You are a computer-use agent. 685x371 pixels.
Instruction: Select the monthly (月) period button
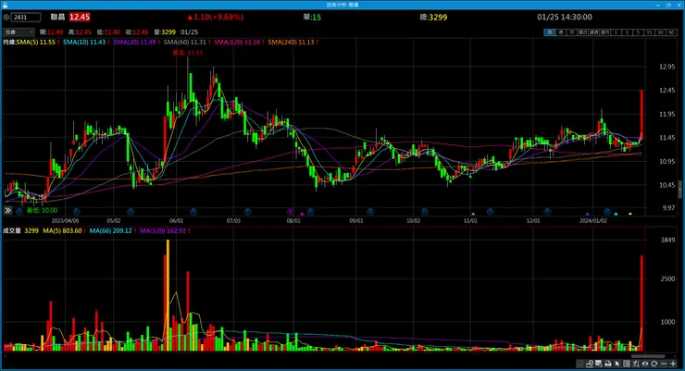571,32
